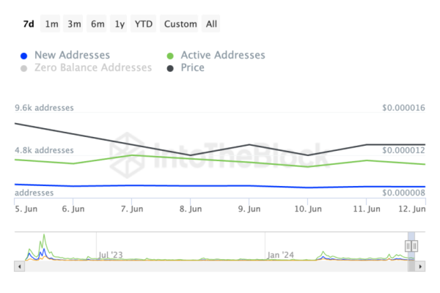Toggle the Price series label
Viewport: 440px width, 293px height.
pyautogui.click(x=191, y=68)
